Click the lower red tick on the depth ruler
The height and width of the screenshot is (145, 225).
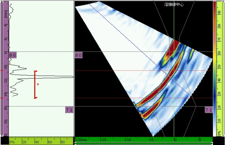pos(2,98)
